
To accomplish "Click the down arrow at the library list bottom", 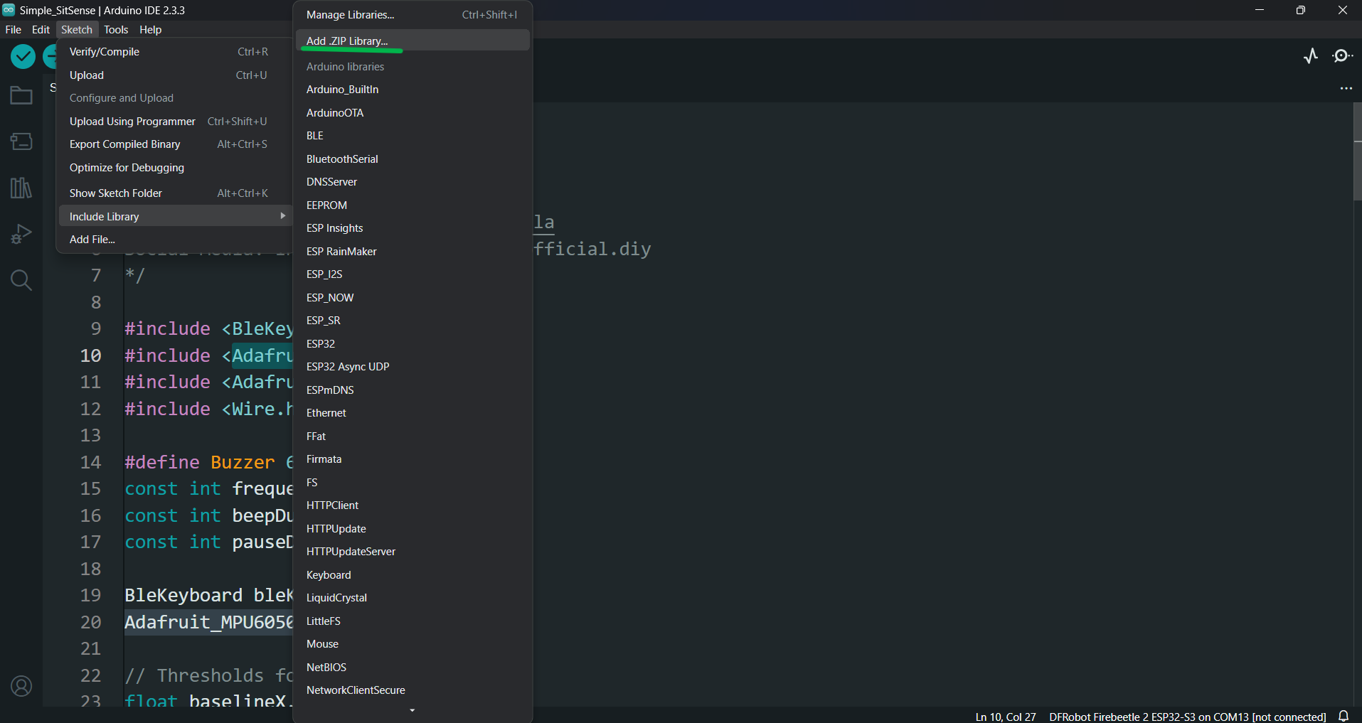I will (x=413, y=710).
